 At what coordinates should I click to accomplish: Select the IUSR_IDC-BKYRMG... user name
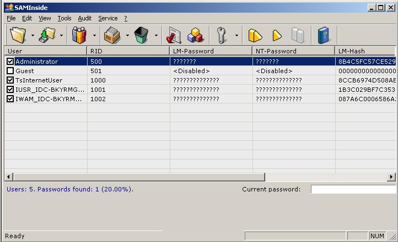click(50, 90)
